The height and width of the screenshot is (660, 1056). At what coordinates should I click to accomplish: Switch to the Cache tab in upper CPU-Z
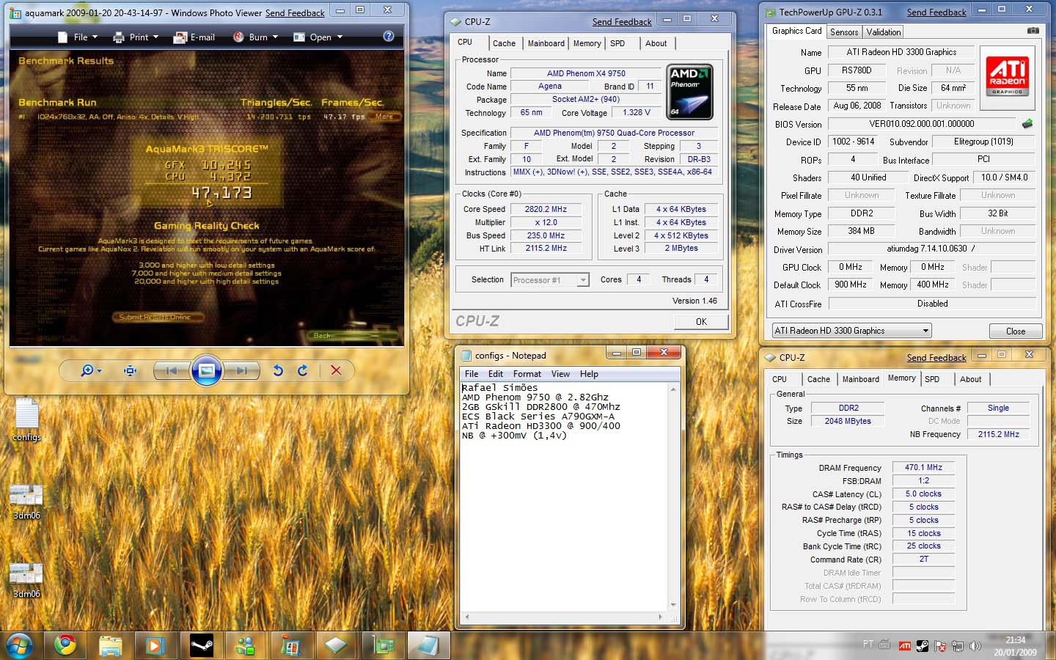[x=504, y=43]
